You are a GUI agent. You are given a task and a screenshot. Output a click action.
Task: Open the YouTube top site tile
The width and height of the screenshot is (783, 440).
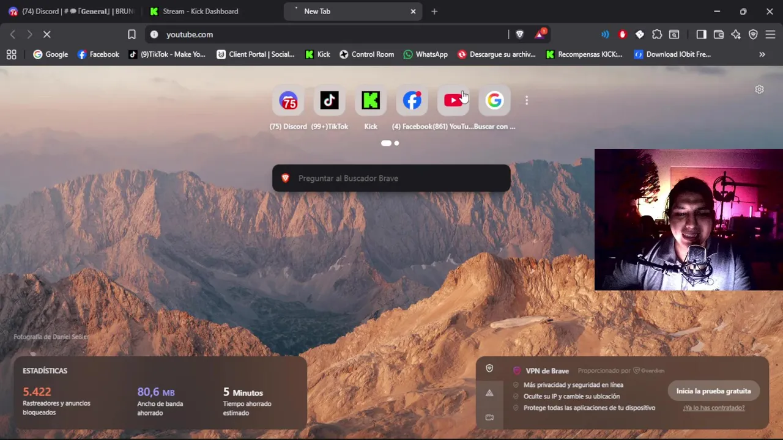click(453, 100)
